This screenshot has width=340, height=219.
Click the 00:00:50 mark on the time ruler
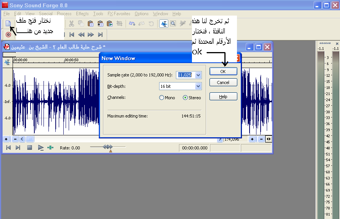coord(72,60)
